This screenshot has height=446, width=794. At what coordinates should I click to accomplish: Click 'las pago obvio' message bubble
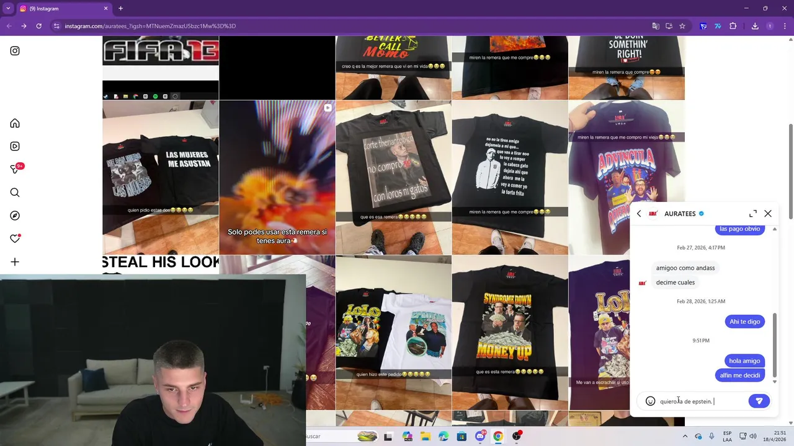(x=739, y=229)
